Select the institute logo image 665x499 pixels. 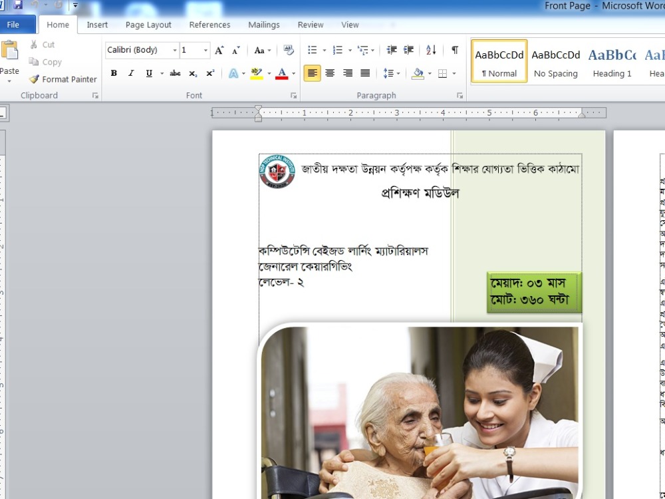(277, 172)
